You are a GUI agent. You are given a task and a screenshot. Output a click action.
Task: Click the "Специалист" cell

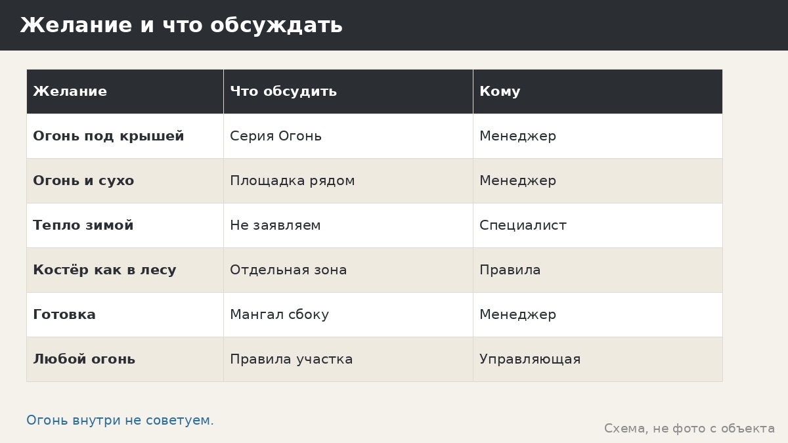598,225
